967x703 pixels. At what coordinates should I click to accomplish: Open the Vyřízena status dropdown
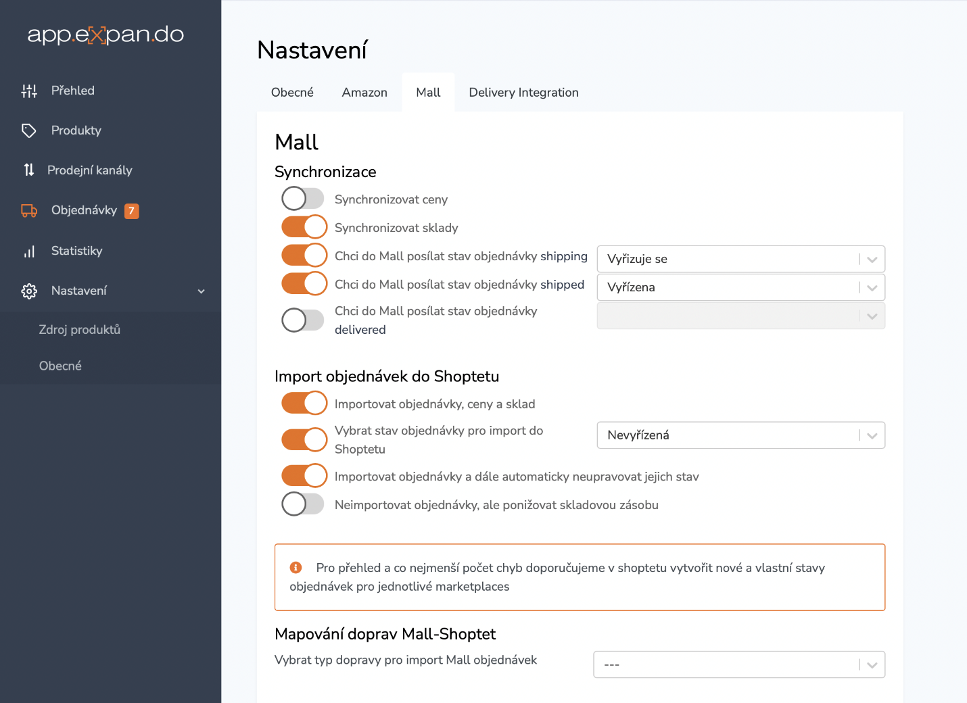(x=741, y=287)
